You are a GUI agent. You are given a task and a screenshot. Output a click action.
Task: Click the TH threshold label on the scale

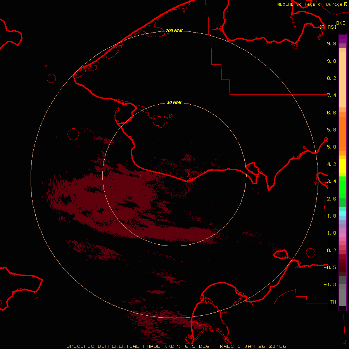pyautogui.click(x=333, y=302)
